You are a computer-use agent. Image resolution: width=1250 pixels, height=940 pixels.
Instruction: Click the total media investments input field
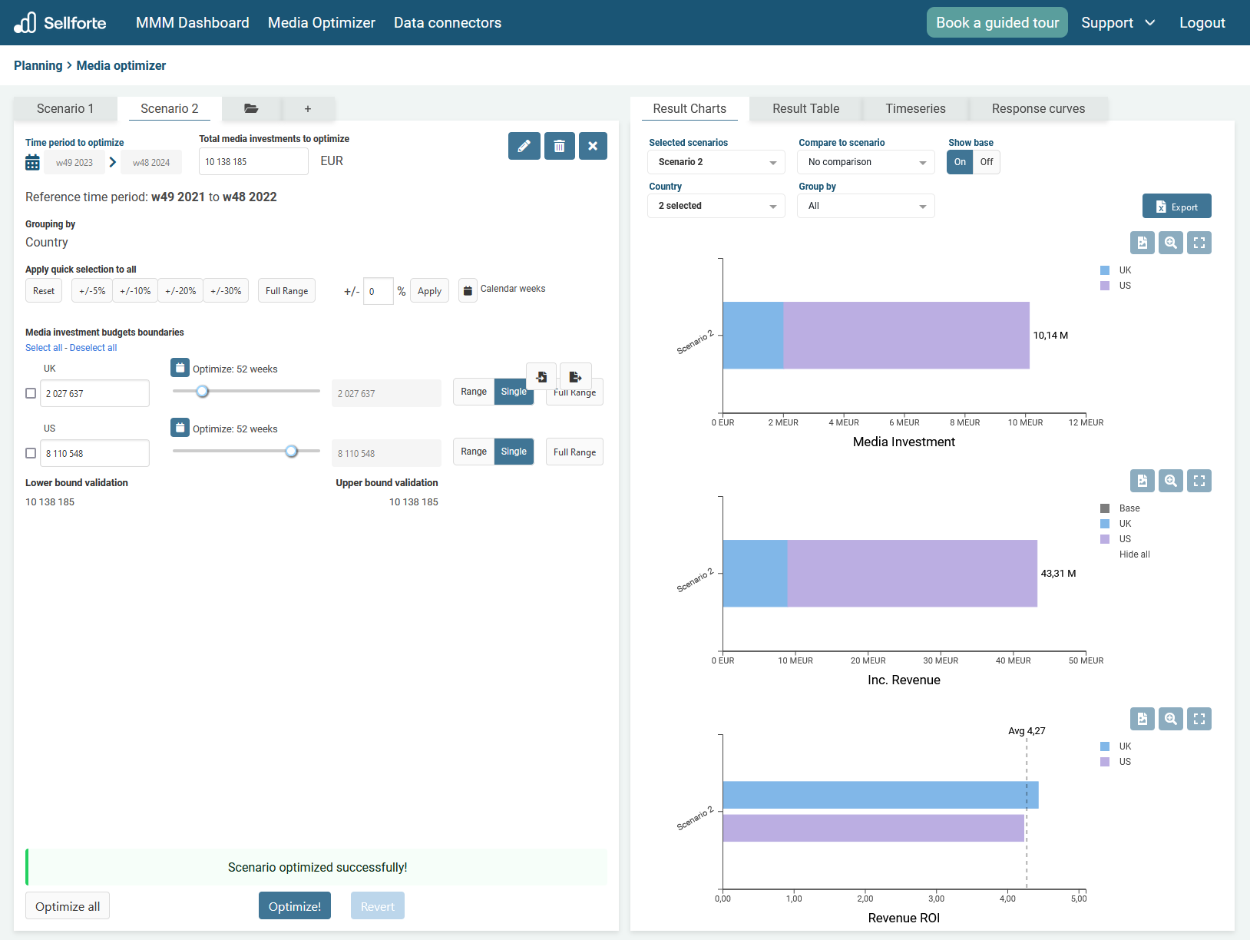pos(253,162)
